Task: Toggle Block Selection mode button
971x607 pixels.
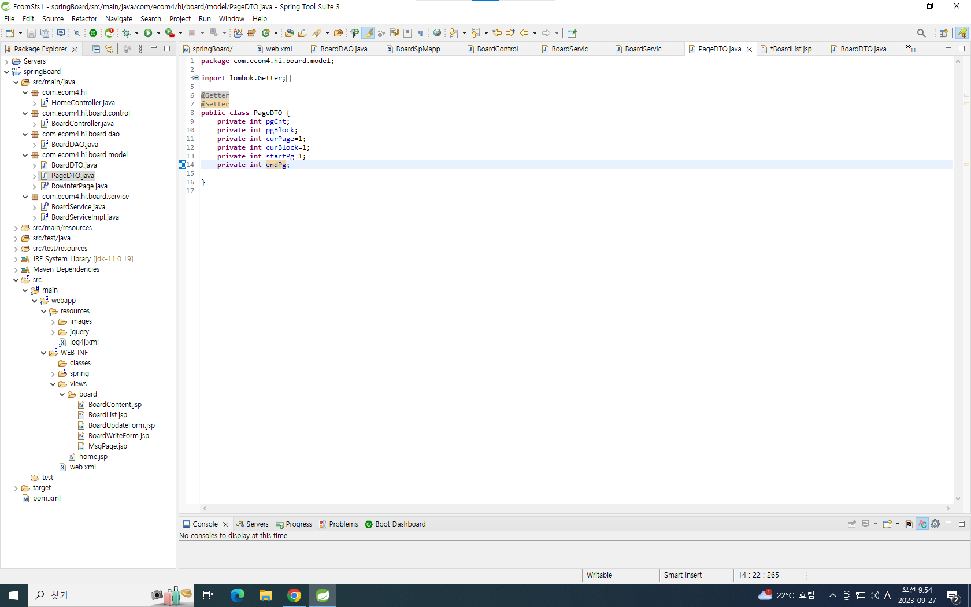Action: pos(407,33)
